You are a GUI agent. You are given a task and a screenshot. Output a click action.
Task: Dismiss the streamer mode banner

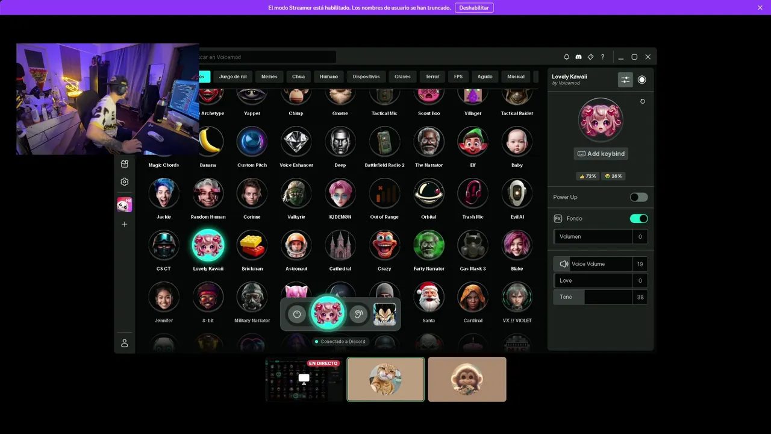(760, 8)
